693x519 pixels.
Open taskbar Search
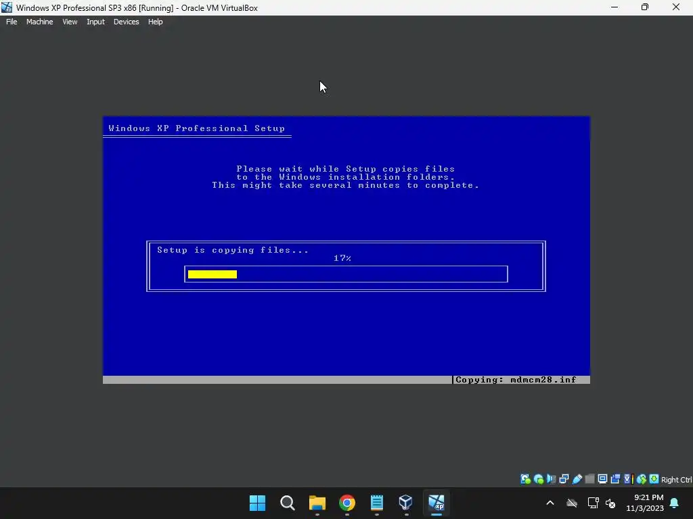pyautogui.click(x=287, y=503)
